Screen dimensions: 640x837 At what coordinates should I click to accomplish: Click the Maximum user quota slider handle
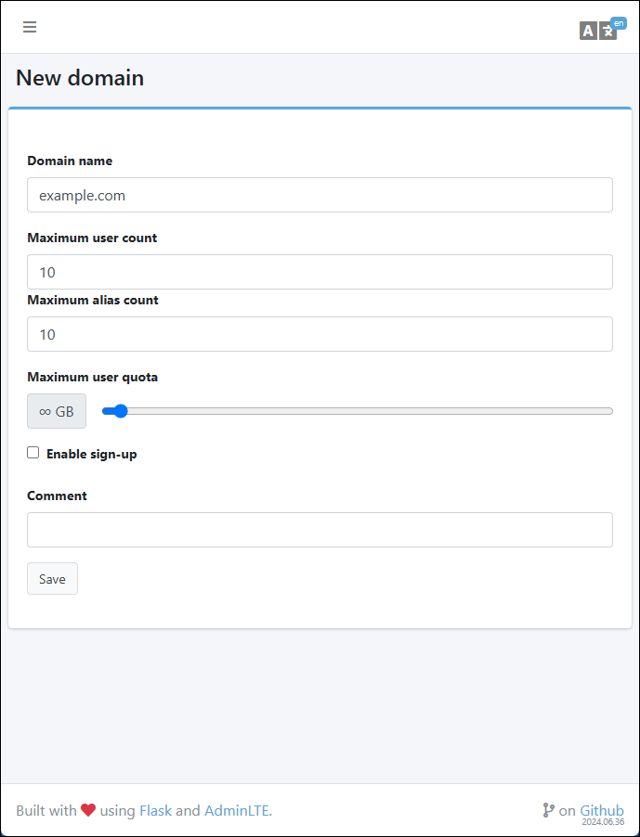coord(120,411)
